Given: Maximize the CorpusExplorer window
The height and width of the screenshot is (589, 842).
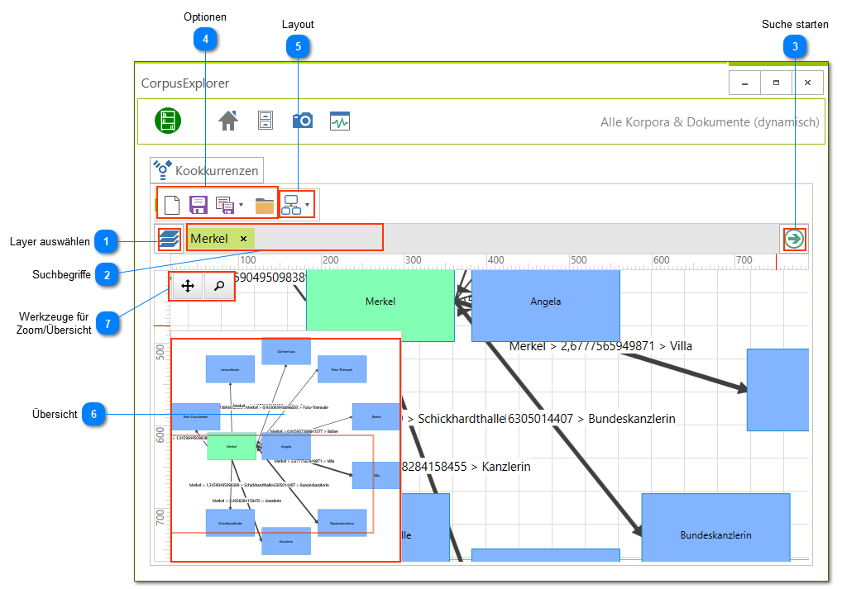Looking at the screenshot, I should tap(776, 83).
